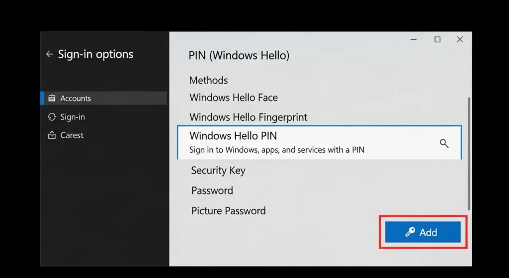Click the Add button
This screenshot has height=278, width=509.
(423, 232)
